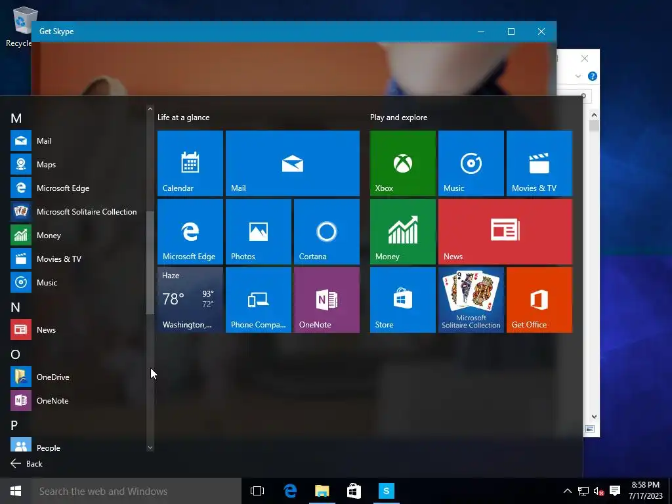Open network status tray icon
This screenshot has width=672, height=504.
point(583,491)
